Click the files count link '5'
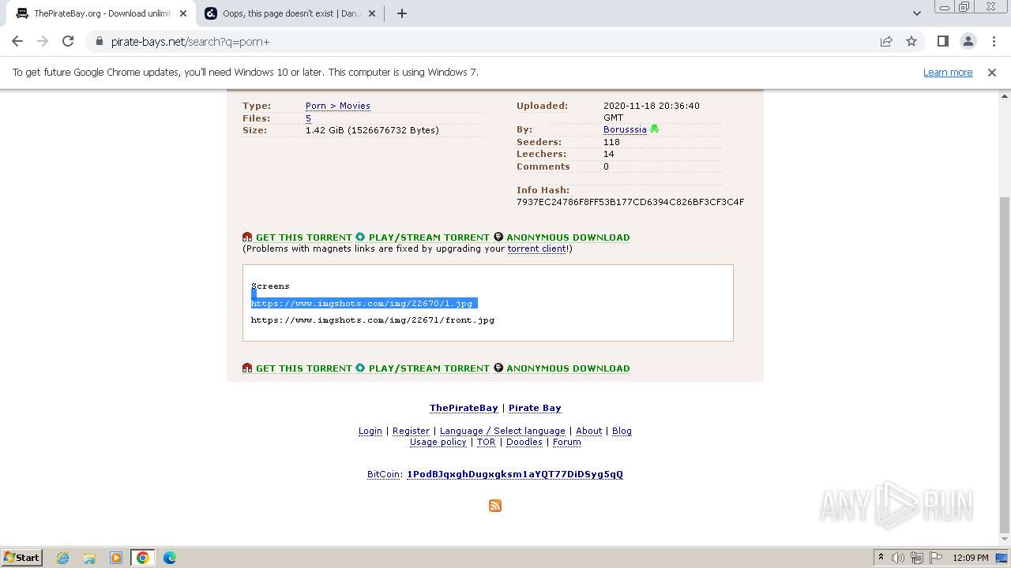Screen dimensions: 1011x568 coord(308,118)
